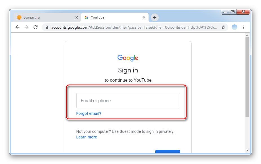Click the Forgot email? link
The image size is (261, 164).
coord(89,113)
